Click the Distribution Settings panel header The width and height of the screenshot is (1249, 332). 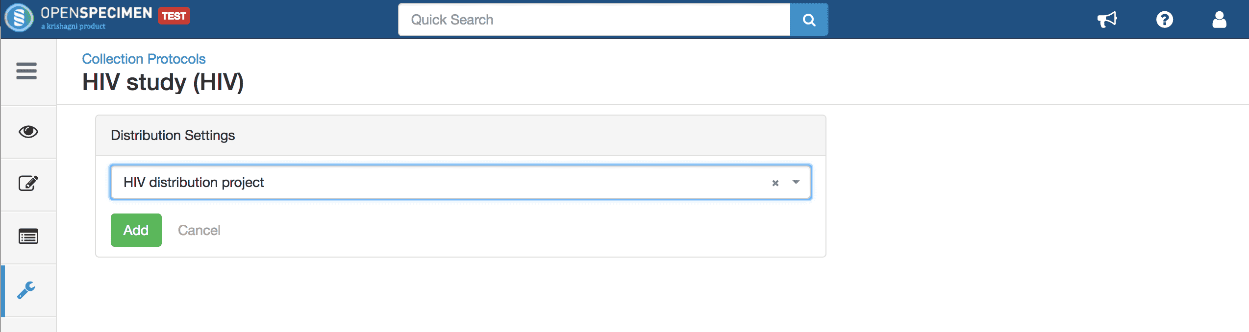[x=460, y=135]
